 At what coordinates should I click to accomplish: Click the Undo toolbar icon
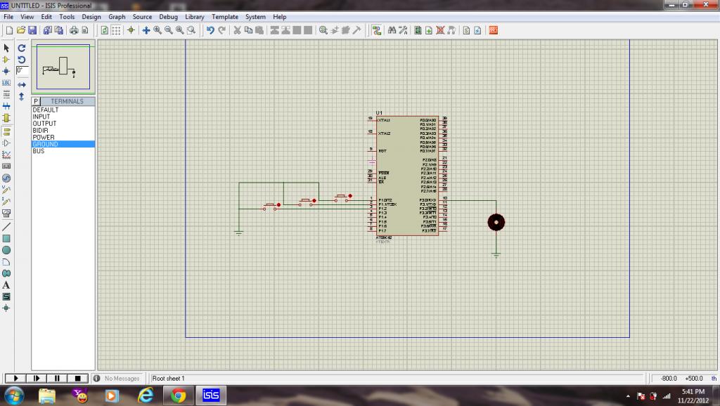(210, 30)
